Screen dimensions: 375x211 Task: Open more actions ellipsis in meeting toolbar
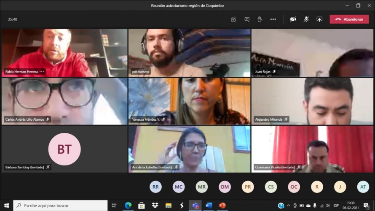click(x=273, y=19)
